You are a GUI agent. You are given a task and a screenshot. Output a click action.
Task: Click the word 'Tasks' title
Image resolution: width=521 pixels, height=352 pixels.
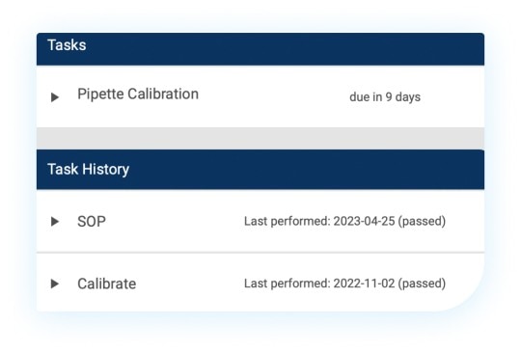pos(67,45)
